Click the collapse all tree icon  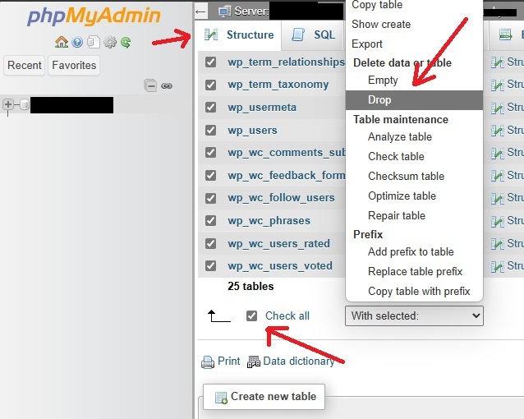(149, 85)
